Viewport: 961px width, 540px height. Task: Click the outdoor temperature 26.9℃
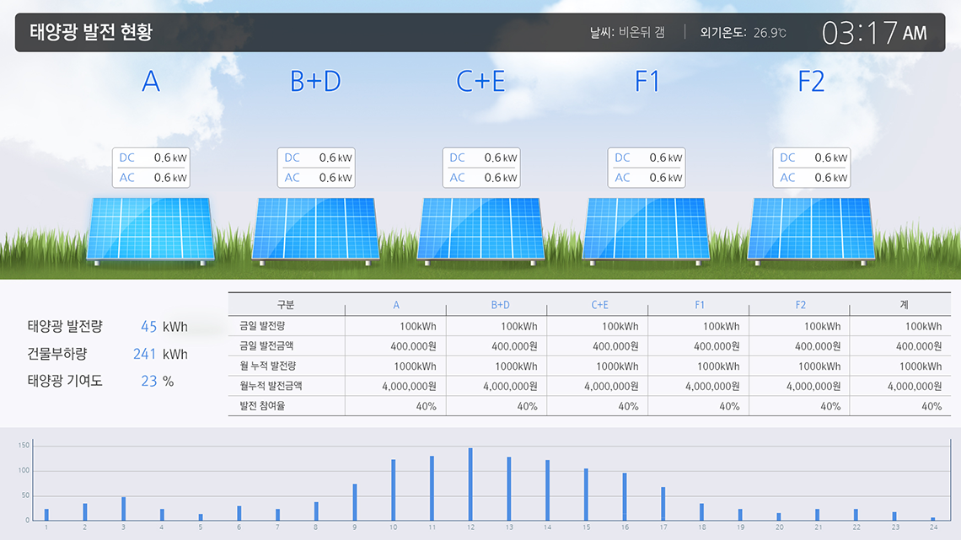(770, 33)
